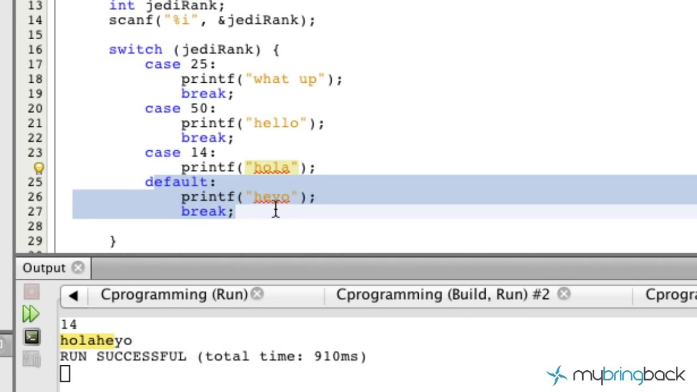Click the left tab-scroll arrow

click(74, 295)
